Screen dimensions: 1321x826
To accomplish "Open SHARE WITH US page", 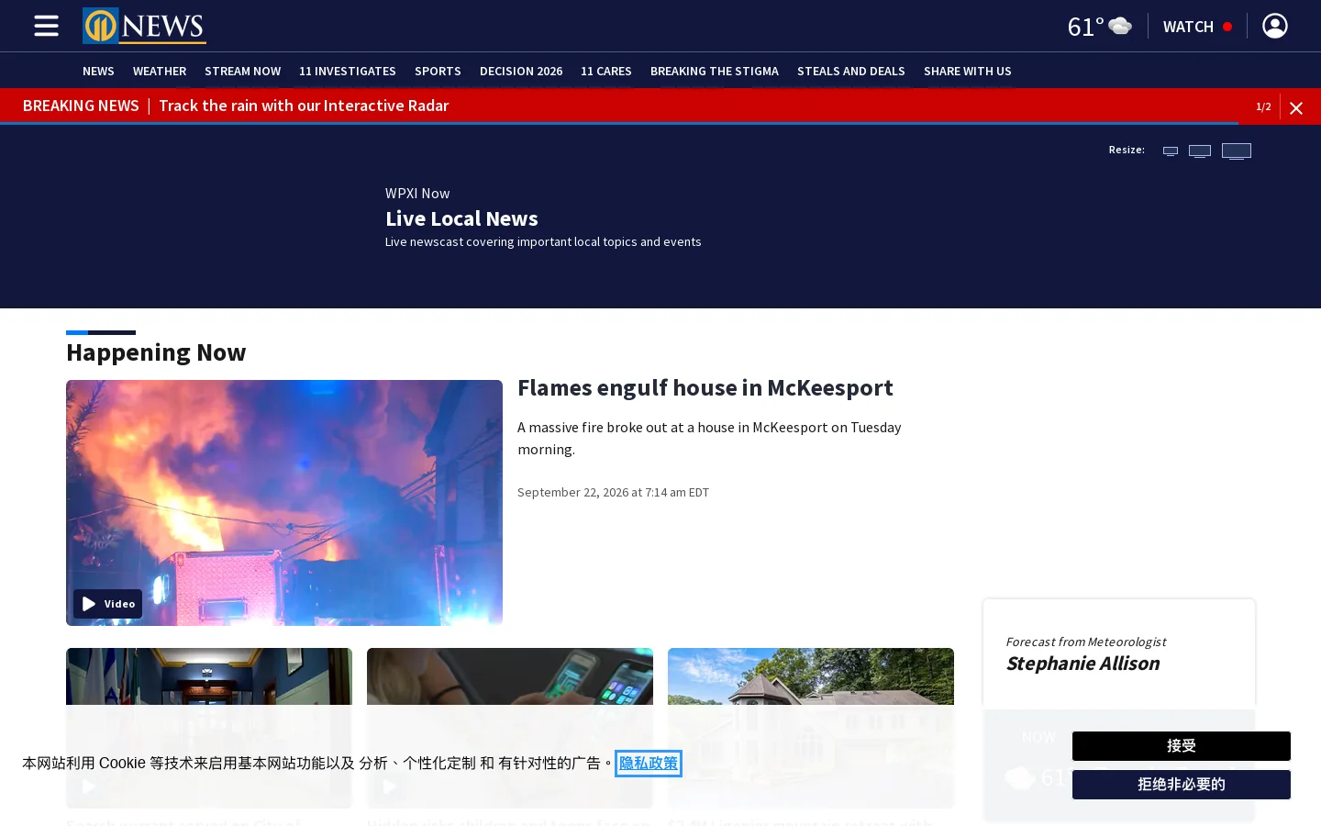I will point(968,71).
